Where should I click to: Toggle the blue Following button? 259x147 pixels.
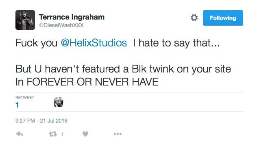pyautogui.click(x=223, y=18)
